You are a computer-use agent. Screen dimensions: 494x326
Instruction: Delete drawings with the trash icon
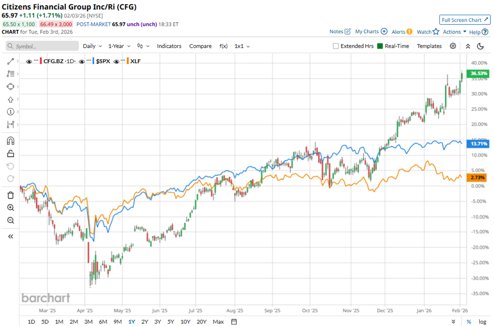pyautogui.click(x=10, y=195)
